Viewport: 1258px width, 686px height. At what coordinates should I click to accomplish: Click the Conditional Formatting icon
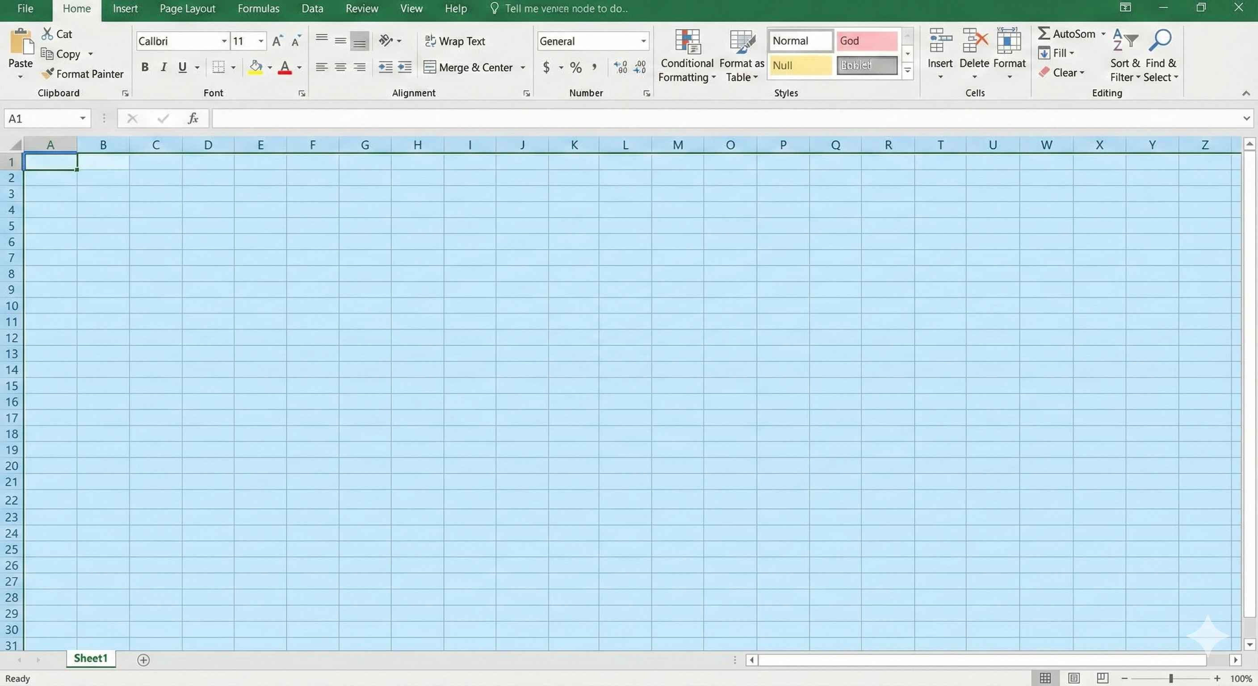(x=687, y=41)
